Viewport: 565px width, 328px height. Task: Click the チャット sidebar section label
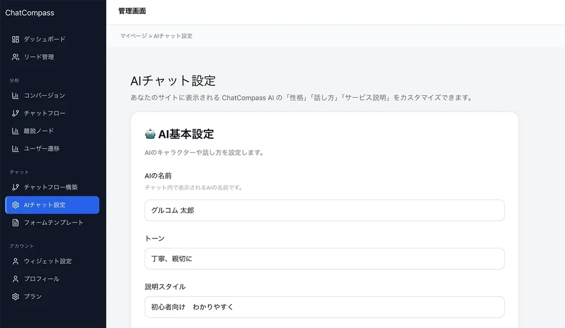[x=19, y=172]
